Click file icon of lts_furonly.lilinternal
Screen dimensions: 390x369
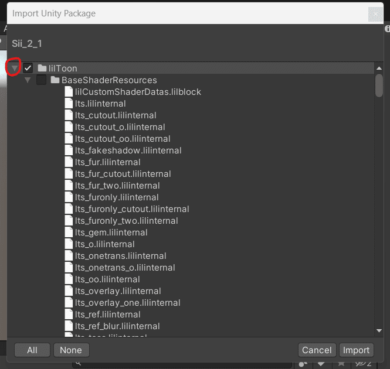(x=69, y=197)
